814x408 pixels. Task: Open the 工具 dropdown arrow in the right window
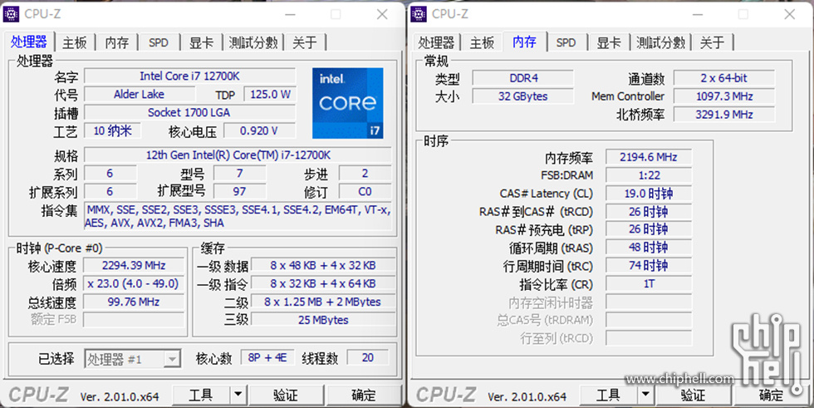[x=645, y=395]
